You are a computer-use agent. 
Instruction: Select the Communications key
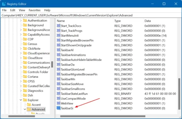coord(39,62)
